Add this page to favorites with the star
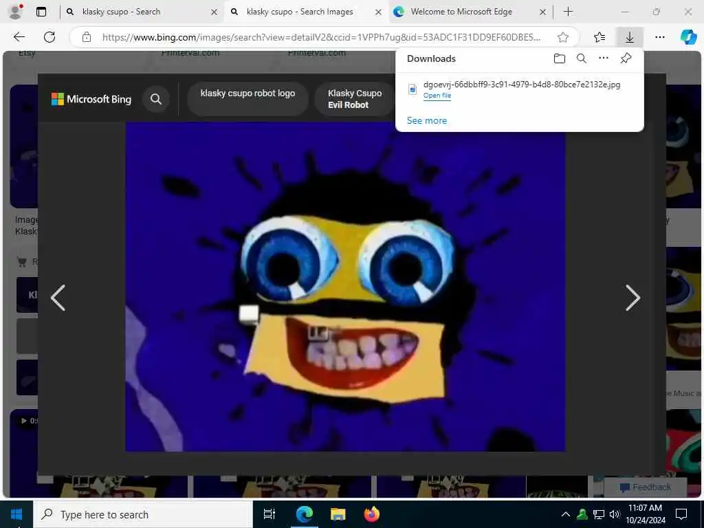 (562, 37)
